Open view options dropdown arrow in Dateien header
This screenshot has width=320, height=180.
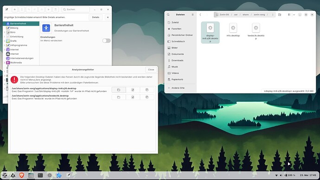tap(294, 15)
